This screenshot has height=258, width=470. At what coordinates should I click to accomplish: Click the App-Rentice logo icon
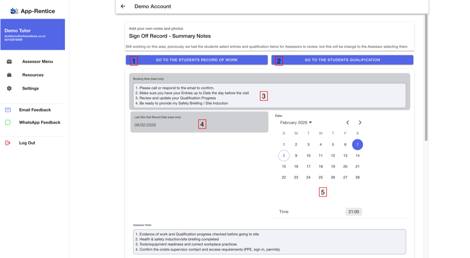(x=14, y=11)
